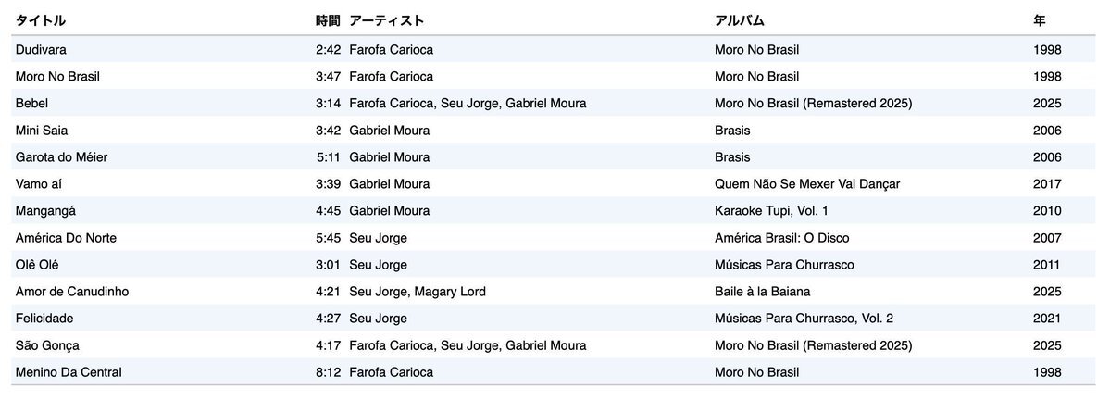The width and height of the screenshot is (1110, 400).
Task: Select the track titled Moro No Brasil
Action: coord(554,77)
